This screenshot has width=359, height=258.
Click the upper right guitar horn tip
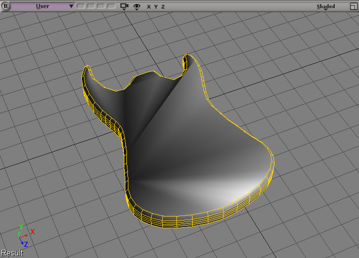click(187, 57)
